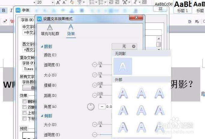Open the 字体颜色 dropdown button

point(29,88)
